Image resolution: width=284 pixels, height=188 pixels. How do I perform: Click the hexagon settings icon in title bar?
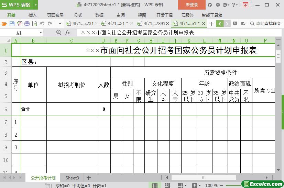[x=218, y=5]
